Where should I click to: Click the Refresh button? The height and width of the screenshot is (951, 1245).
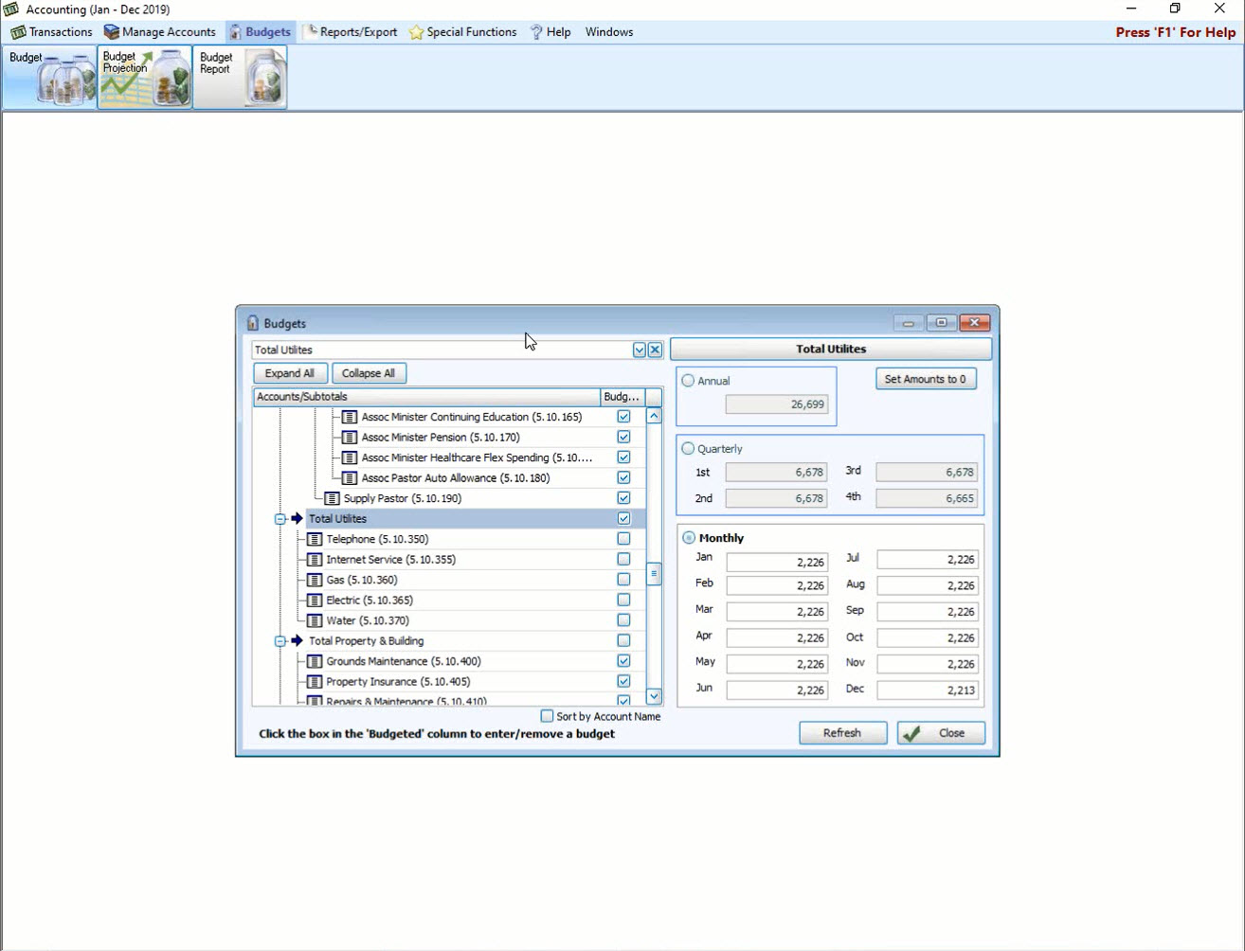[x=841, y=732]
